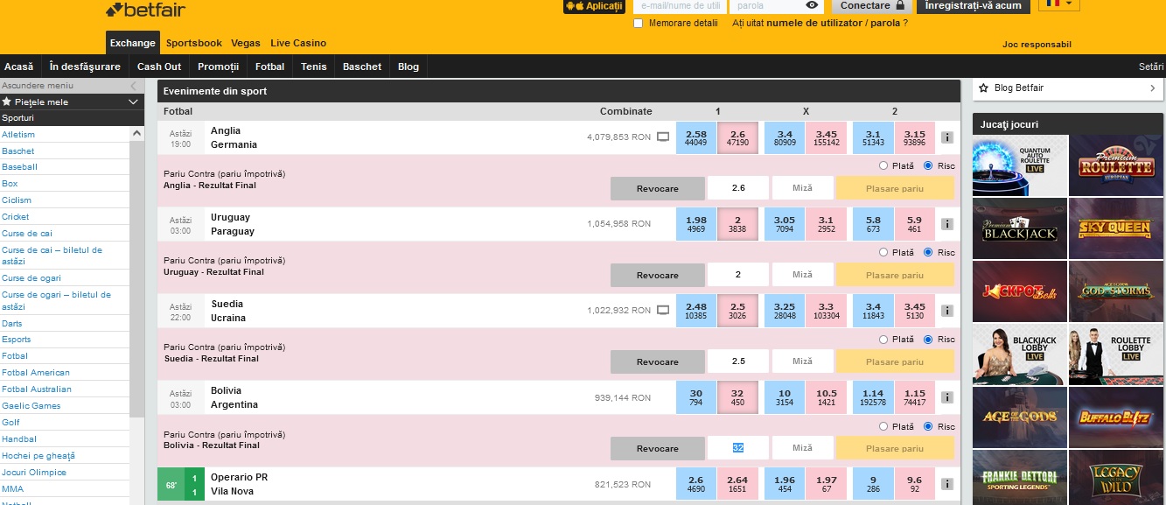1166x505 pixels.
Task: Switch to the Live Casino tab
Action: 298,43
